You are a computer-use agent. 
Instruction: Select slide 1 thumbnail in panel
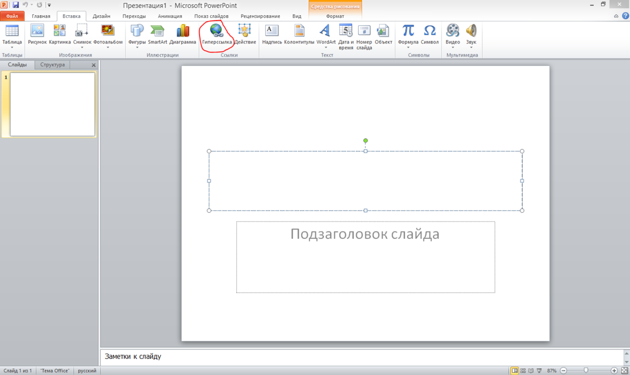coord(52,104)
